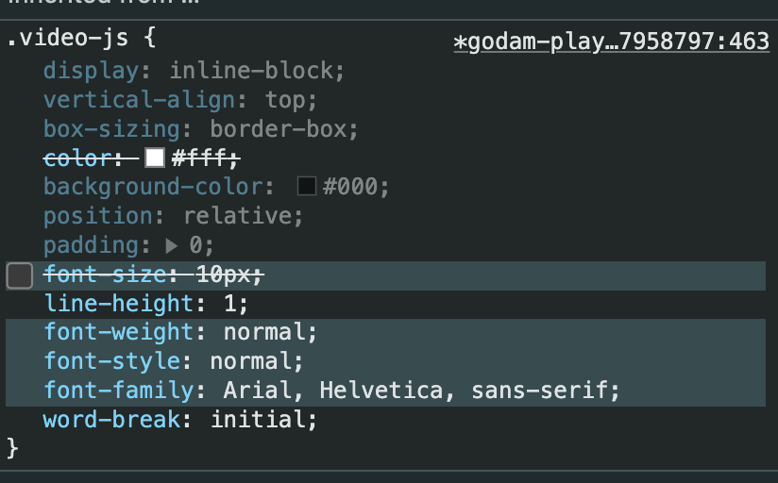Open the godam-play source file link
This screenshot has height=483, width=778.
click(x=611, y=42)
